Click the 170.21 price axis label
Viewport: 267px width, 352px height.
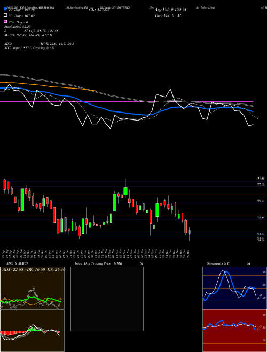click(x=261, y=201)
